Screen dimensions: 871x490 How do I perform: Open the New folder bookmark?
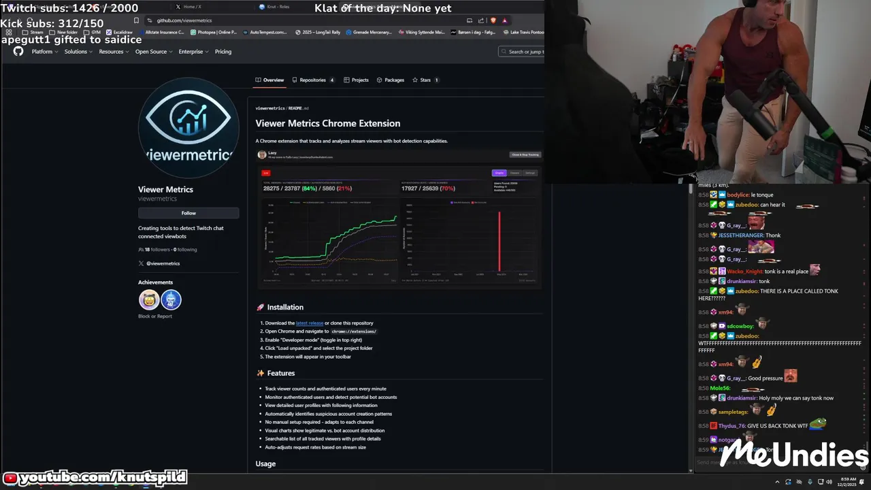[63, 32]
